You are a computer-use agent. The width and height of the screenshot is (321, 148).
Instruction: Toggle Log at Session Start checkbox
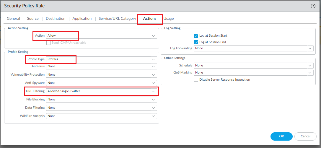(x=196, y=35)
